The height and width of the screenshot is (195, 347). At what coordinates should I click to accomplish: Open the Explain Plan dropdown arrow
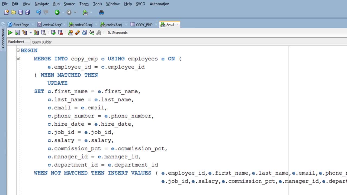point(30,33)
